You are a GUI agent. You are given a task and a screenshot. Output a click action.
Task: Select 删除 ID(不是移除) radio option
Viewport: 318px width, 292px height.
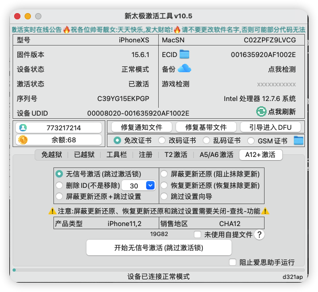point(59,185)
